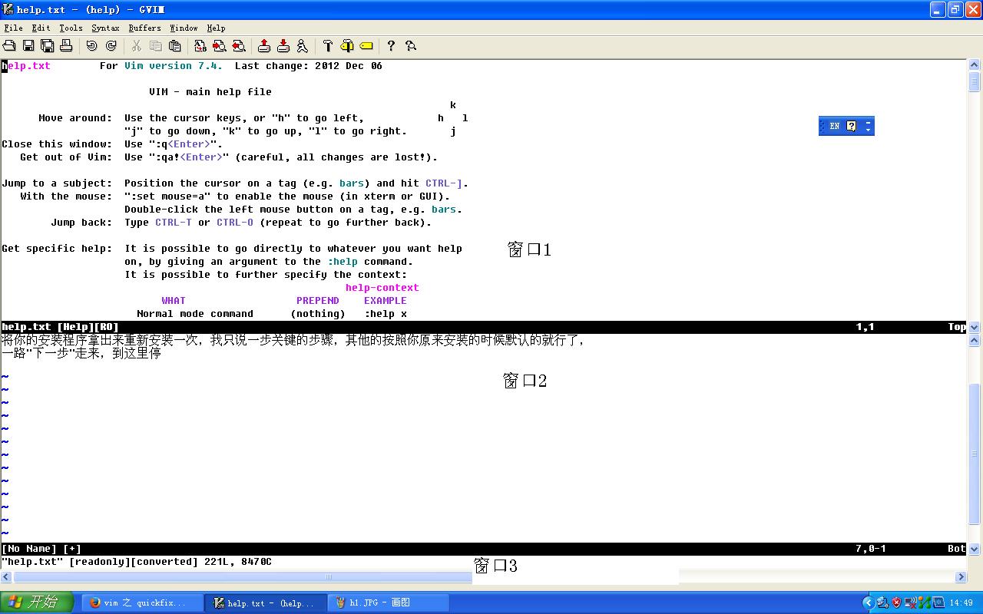Open the Syntax menu
The height and width of the screenshot is (614, 983).
point(105,28)
